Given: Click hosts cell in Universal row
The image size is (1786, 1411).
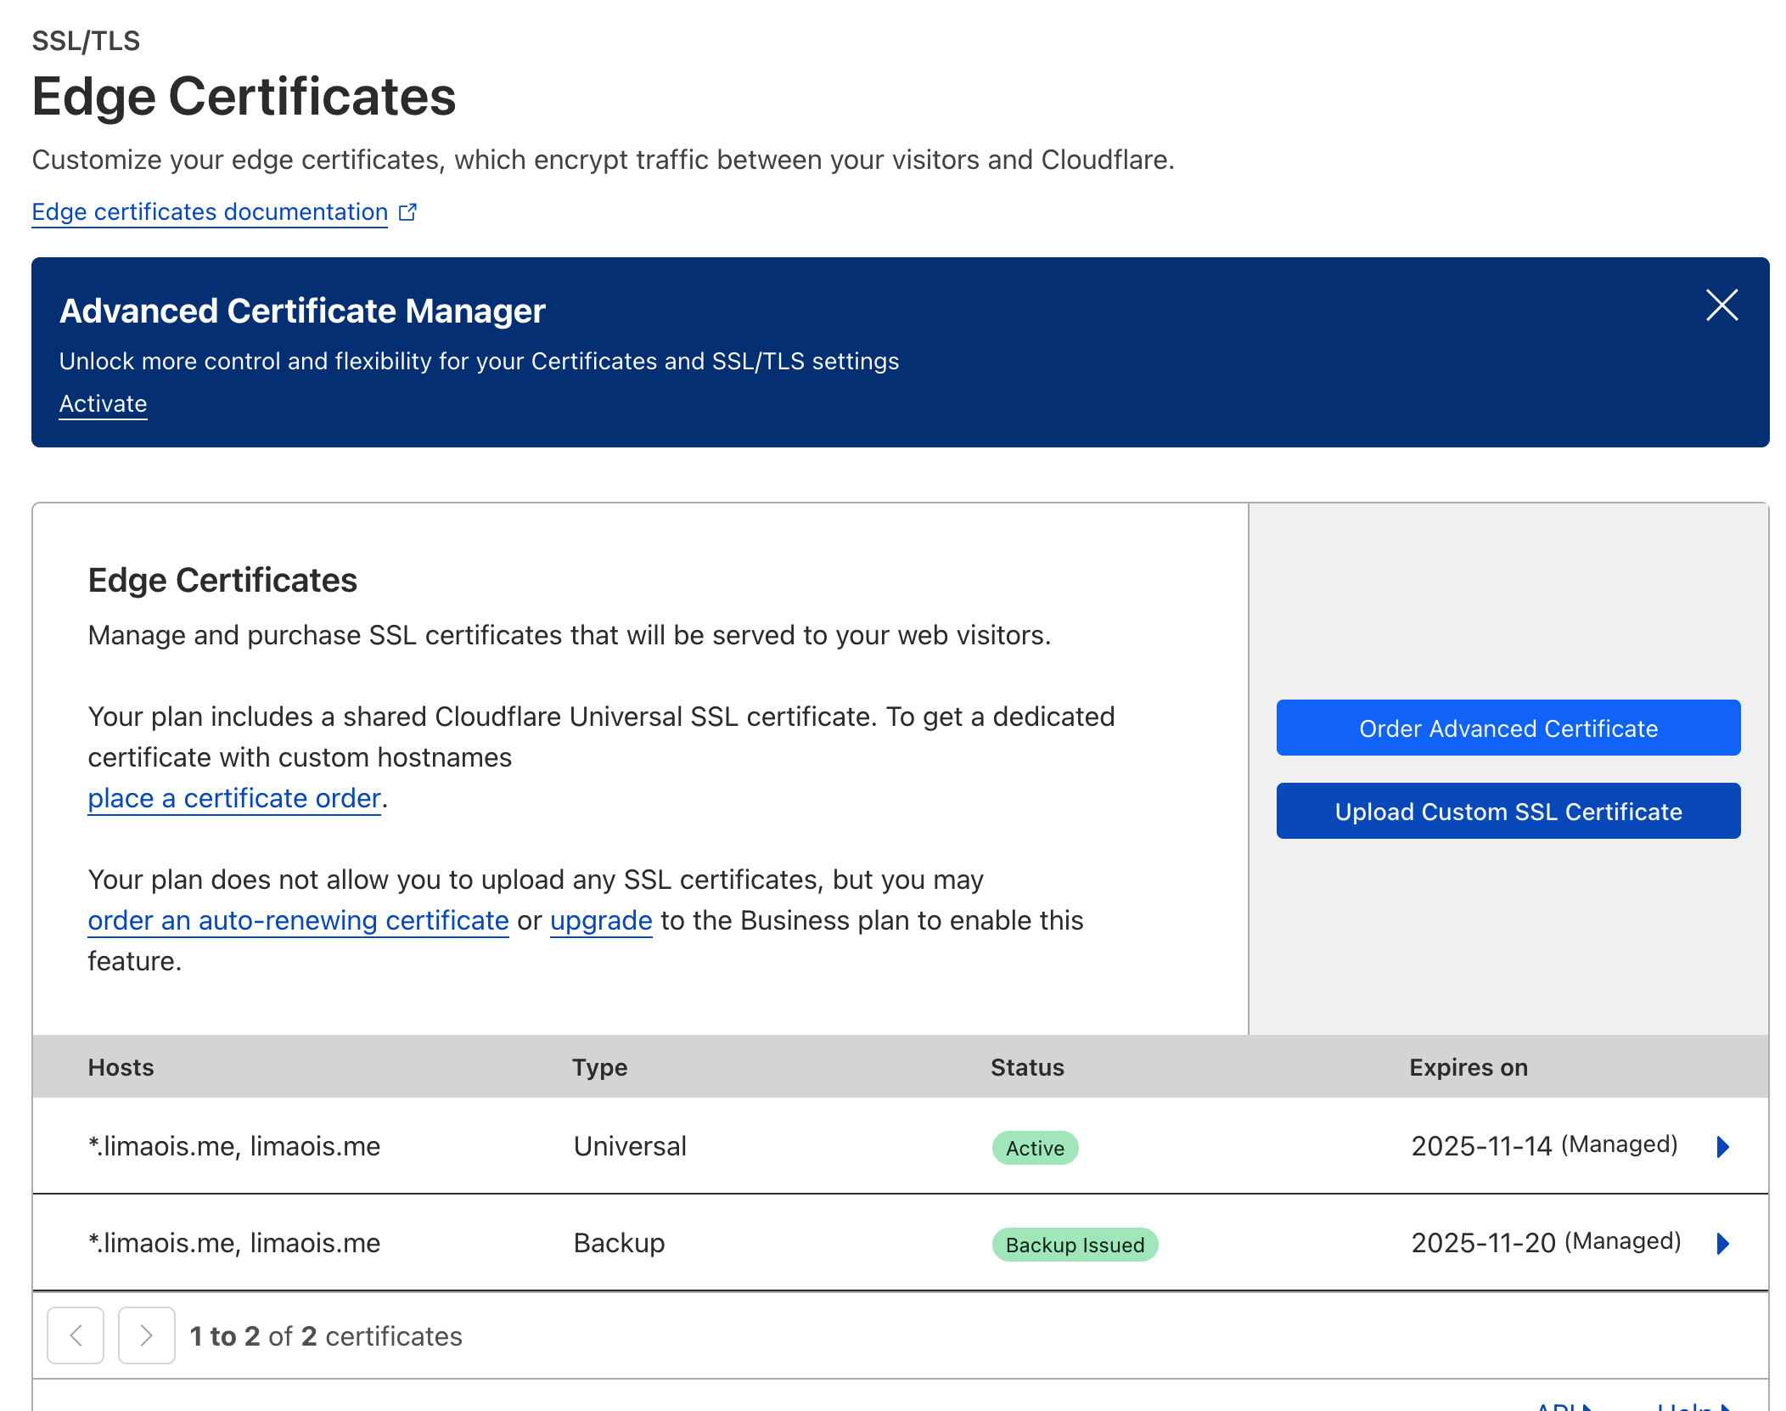Looking at the screenshot, I should pos(234,1146).
